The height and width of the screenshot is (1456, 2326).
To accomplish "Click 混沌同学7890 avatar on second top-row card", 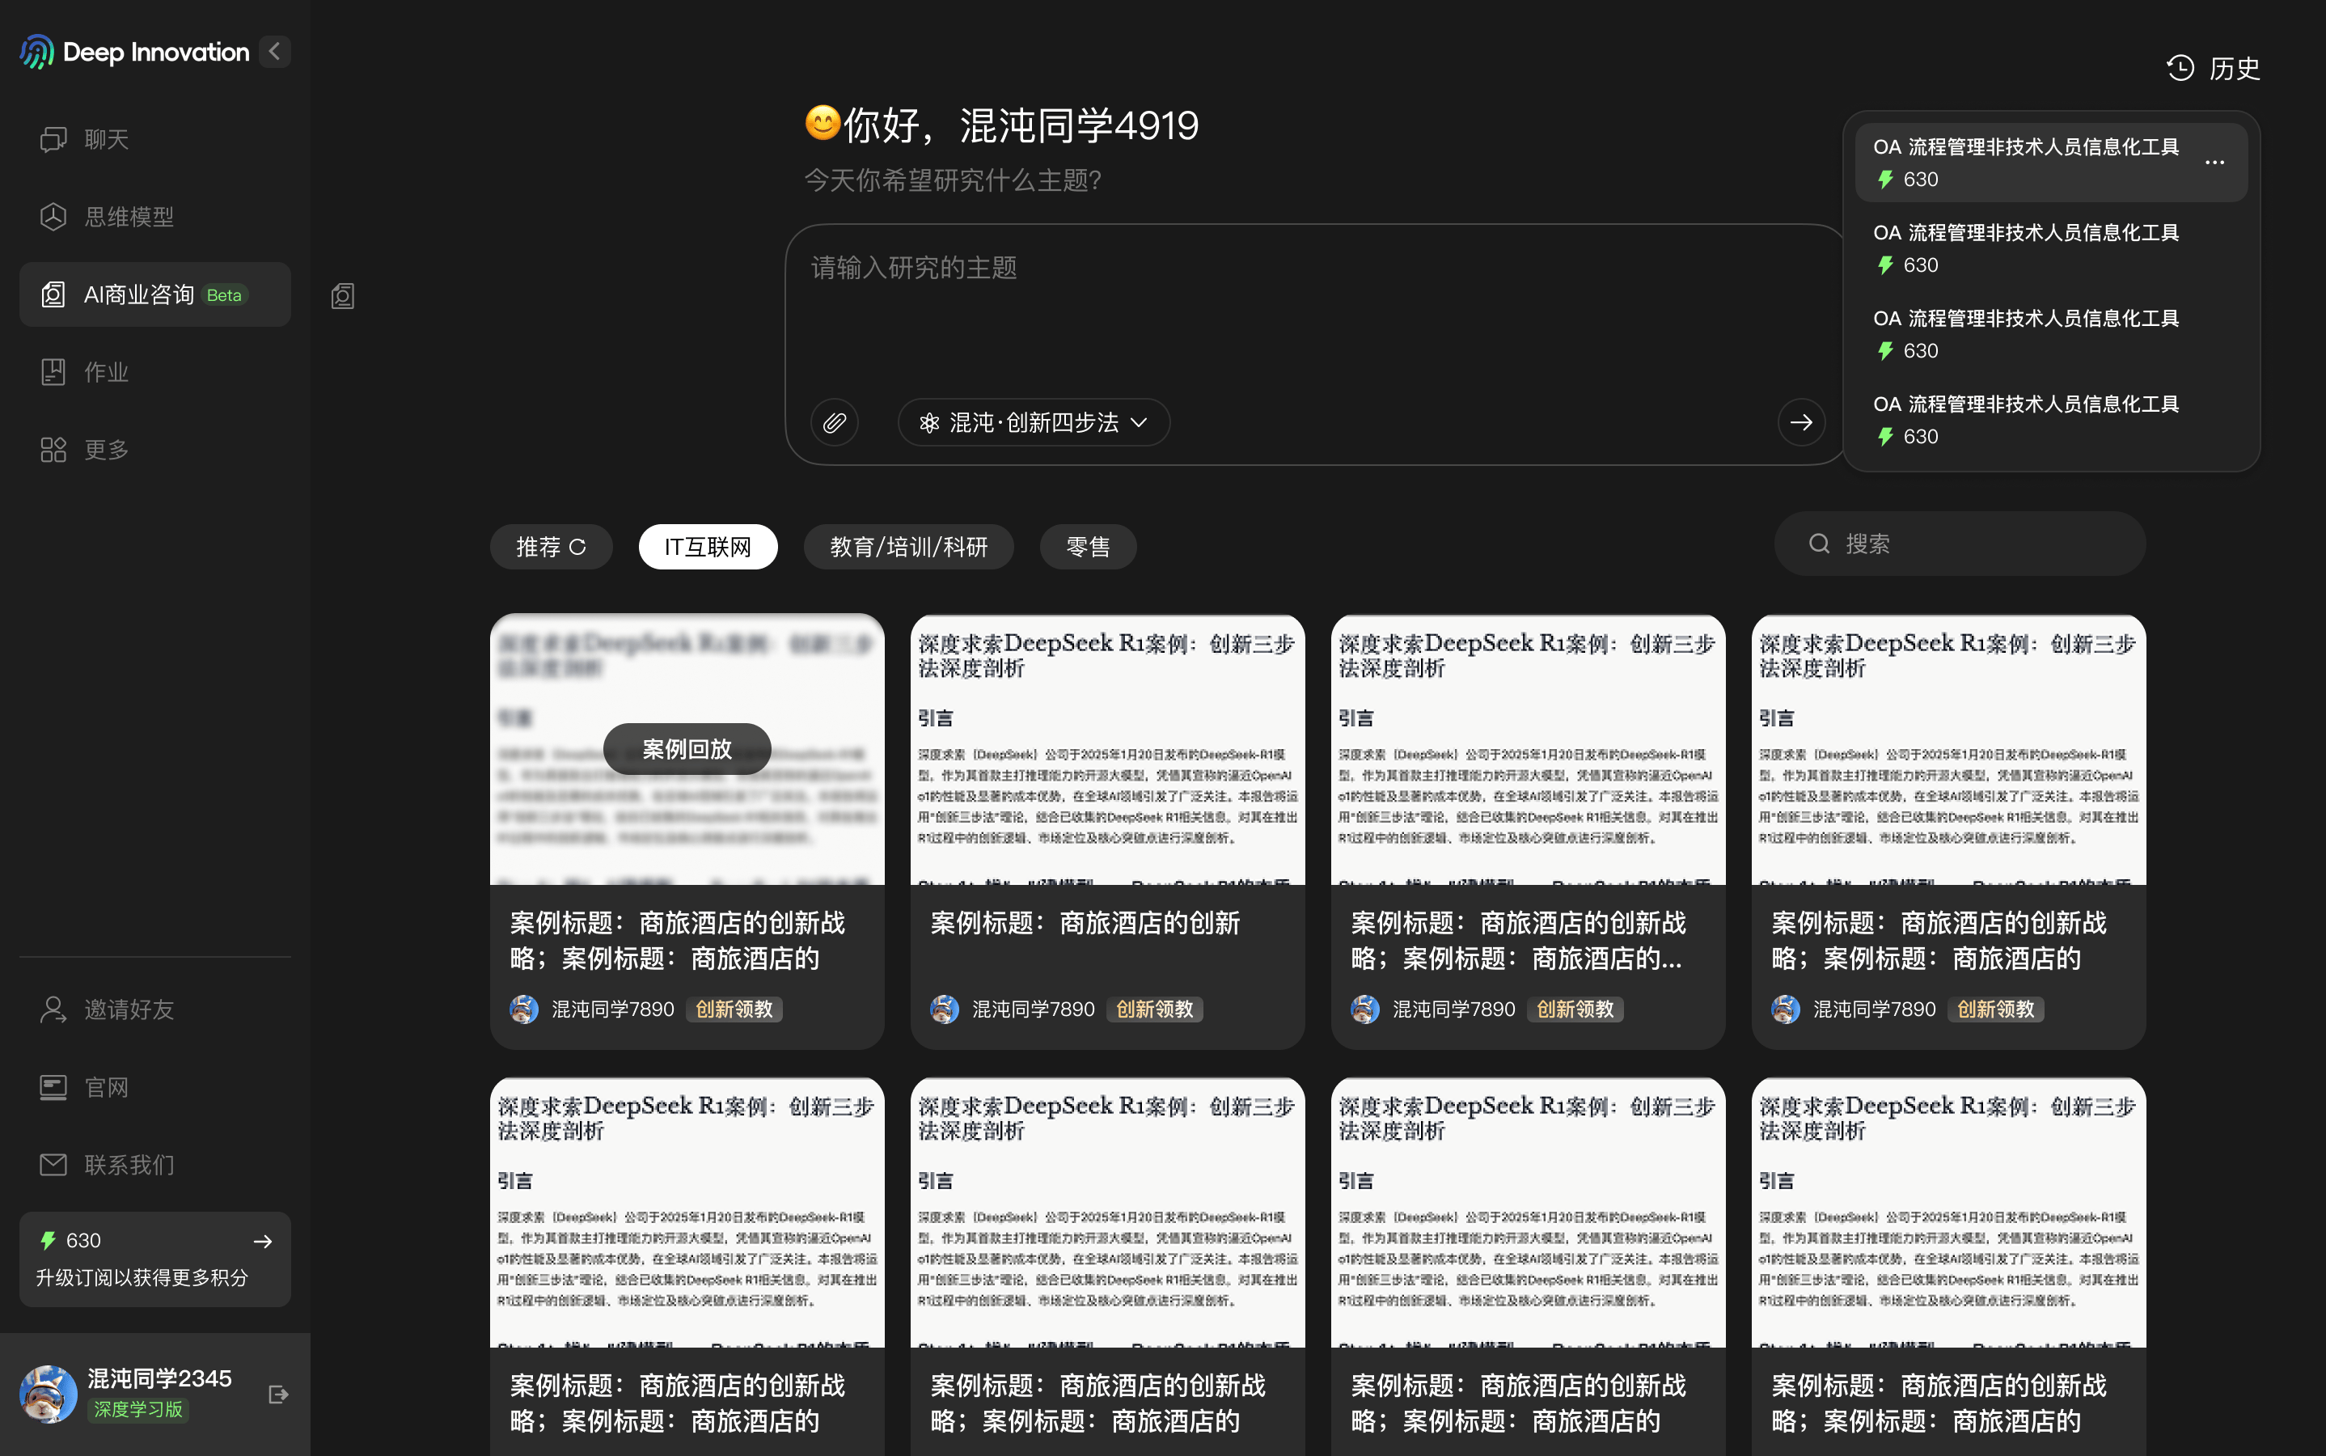I will 945,1009.
